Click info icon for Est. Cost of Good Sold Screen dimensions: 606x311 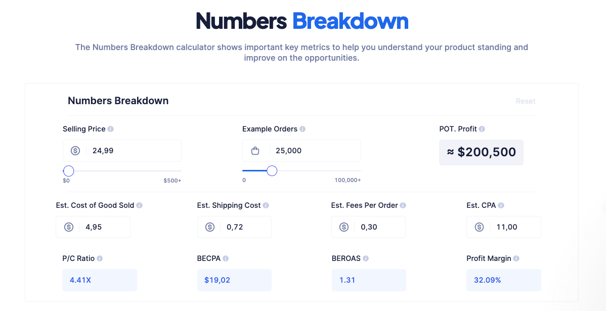coord(140,205)
